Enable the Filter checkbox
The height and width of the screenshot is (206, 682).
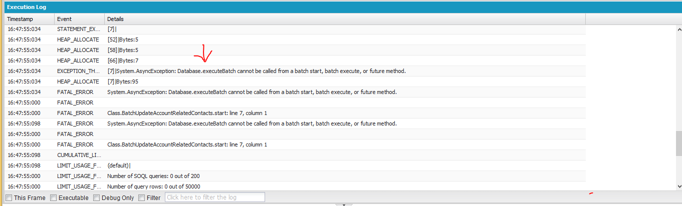(x=141, y=197)
